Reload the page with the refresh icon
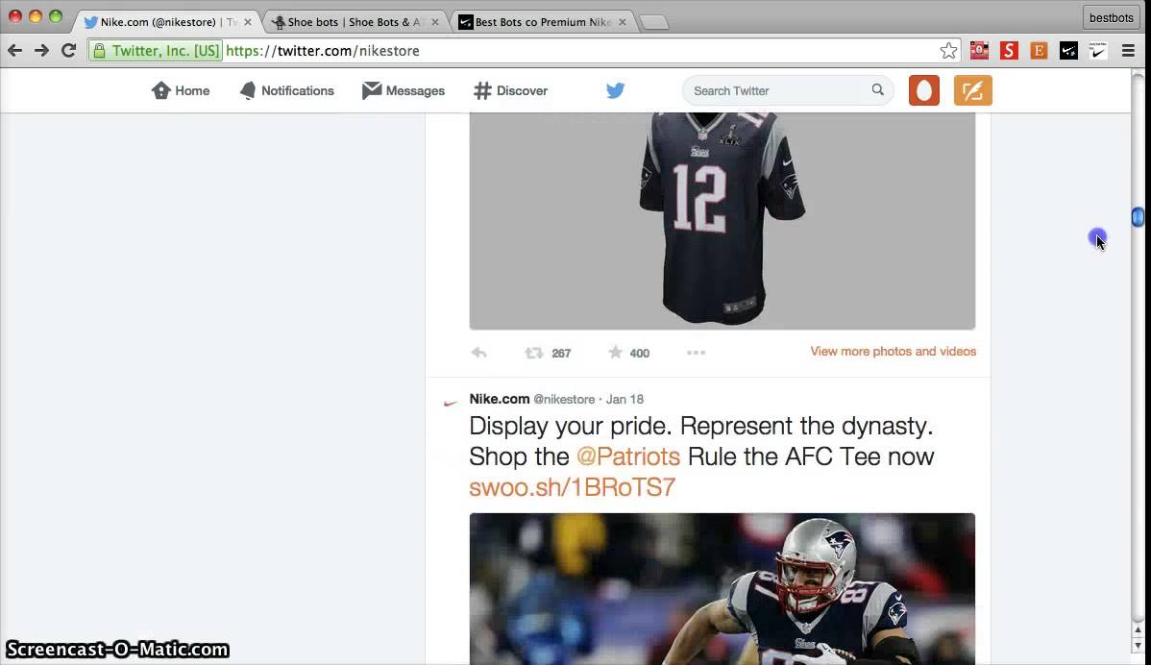Image resolution: width=1151 pixels, height=665 pixels. 69,51
